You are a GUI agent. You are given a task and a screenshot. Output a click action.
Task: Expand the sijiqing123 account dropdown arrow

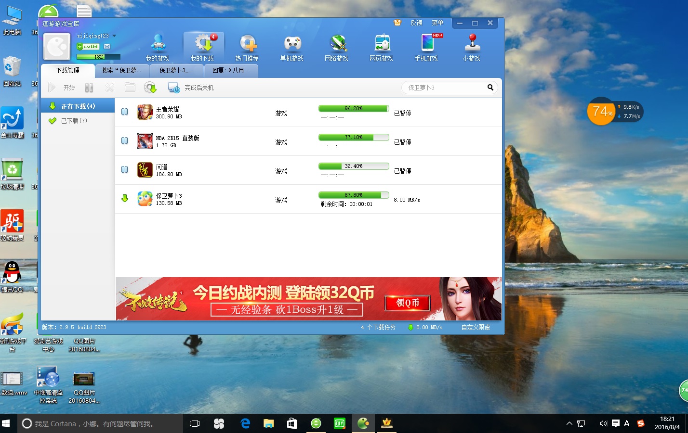point(114,36)
